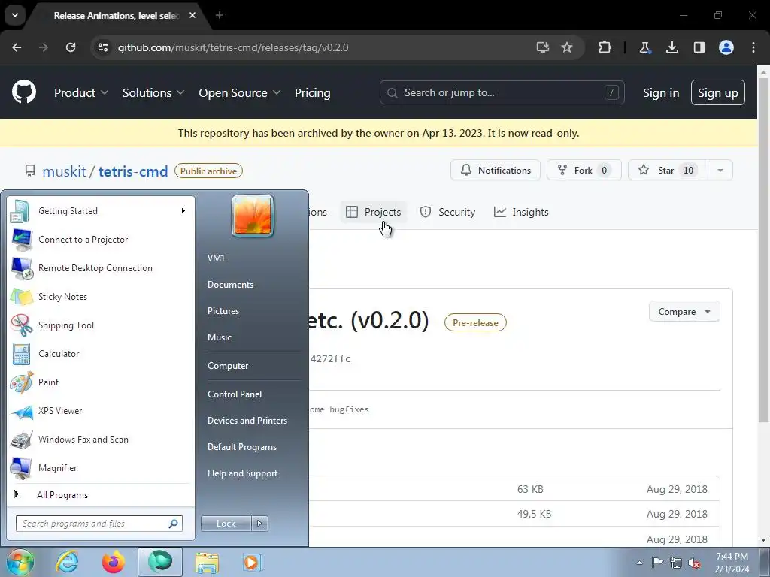Click the Magnifier icon
Screen dimensions: 770x577
point(22,468)
